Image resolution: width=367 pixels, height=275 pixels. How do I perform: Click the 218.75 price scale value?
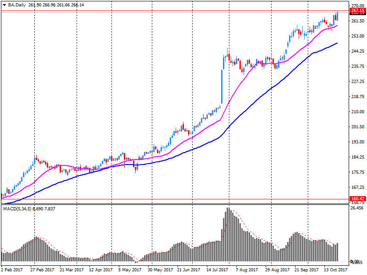pyautogui.click(x=358, y=96)
